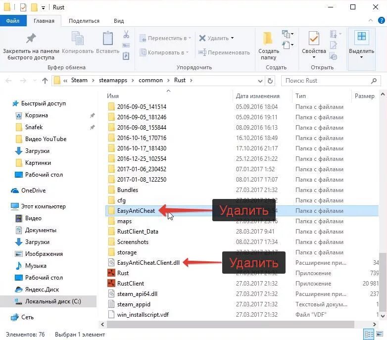The width and height of the screenshot is (387, 340).
Task: Click the scissors cut icon
Action: [126, 34]
